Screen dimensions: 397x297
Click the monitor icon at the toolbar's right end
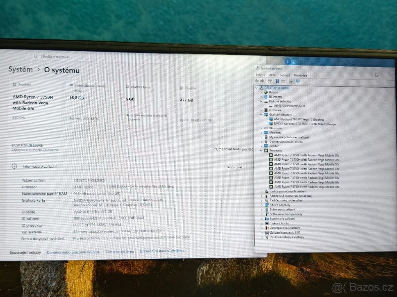298,81
